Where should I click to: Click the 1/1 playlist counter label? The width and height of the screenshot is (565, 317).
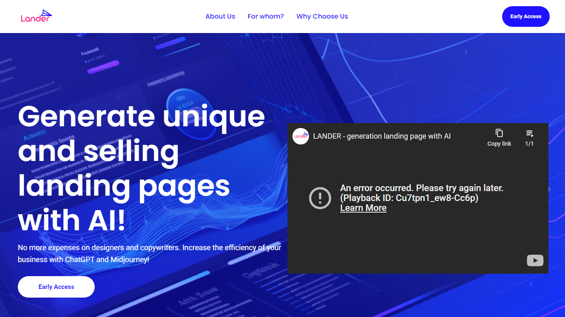529,144
